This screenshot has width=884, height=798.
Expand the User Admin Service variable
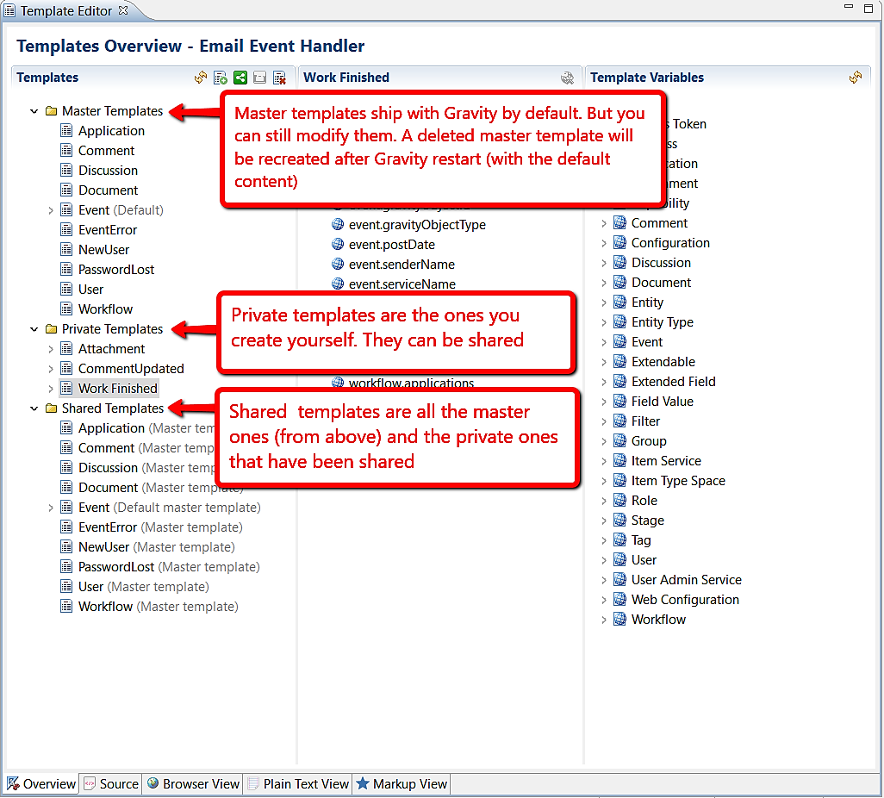[603, 580]
